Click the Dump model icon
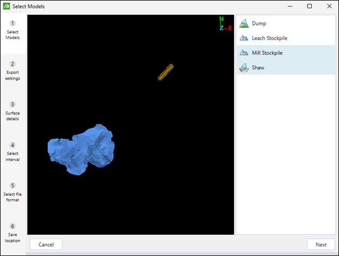 click(244, 23)
